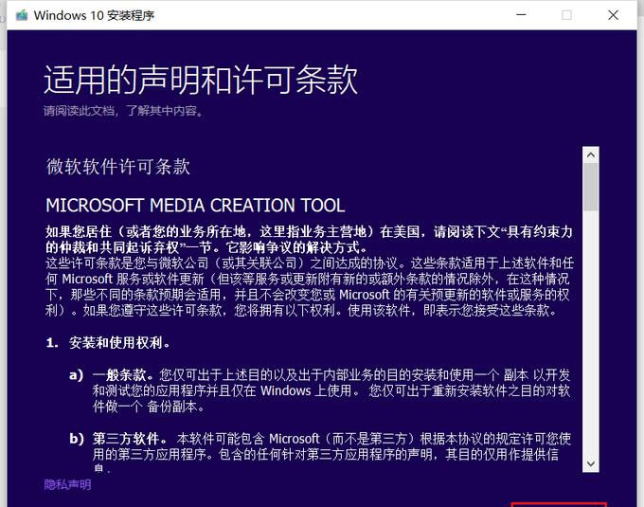Image resolution: width=644 pixels, height=507 pixels.
Task: Minimize the Windows 10 安装程序 window
Action: tap(521, 15)
